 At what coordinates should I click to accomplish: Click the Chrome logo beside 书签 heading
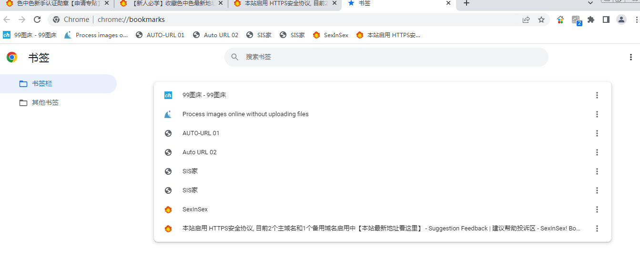(12, 58)
